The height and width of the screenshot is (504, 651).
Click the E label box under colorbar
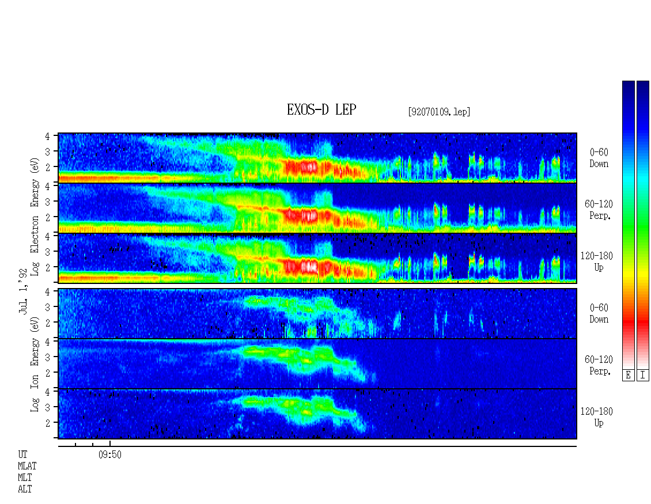[628, 376]
